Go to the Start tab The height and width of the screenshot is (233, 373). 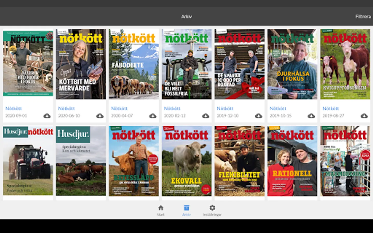coord(161,210)
